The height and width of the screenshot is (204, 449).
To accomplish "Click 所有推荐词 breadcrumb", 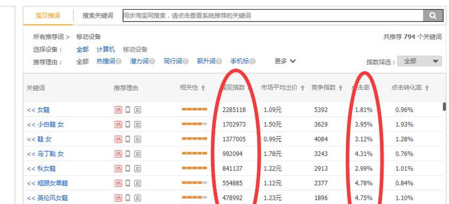I will tap(48, 37).
